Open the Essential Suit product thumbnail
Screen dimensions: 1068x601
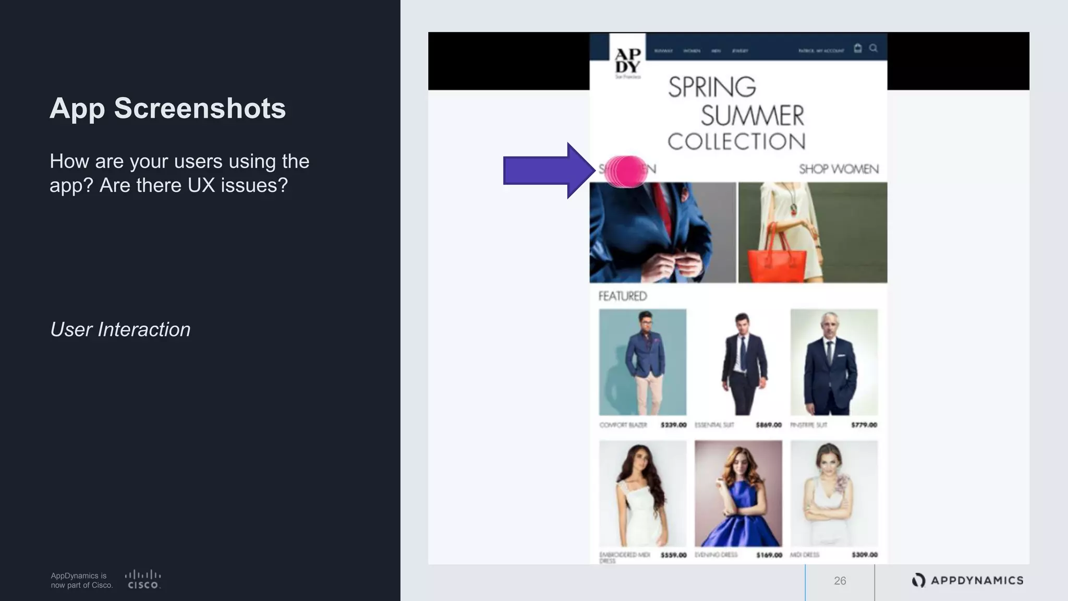738,362
